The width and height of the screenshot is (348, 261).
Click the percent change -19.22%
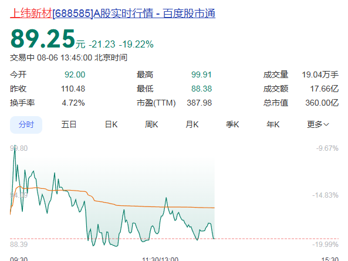[x=136, y=44]
